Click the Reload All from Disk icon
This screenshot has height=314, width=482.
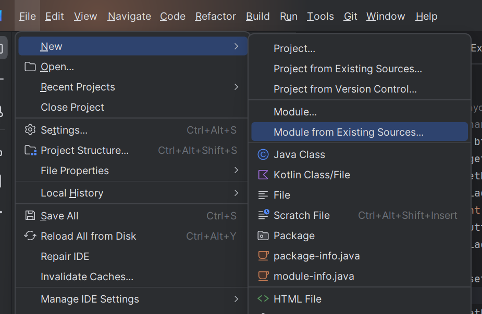30,236
